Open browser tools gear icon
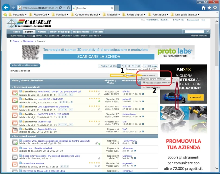 (x=215, y=8)
